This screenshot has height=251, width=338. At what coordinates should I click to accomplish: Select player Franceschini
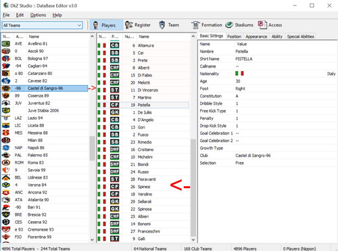coord(144,231)
